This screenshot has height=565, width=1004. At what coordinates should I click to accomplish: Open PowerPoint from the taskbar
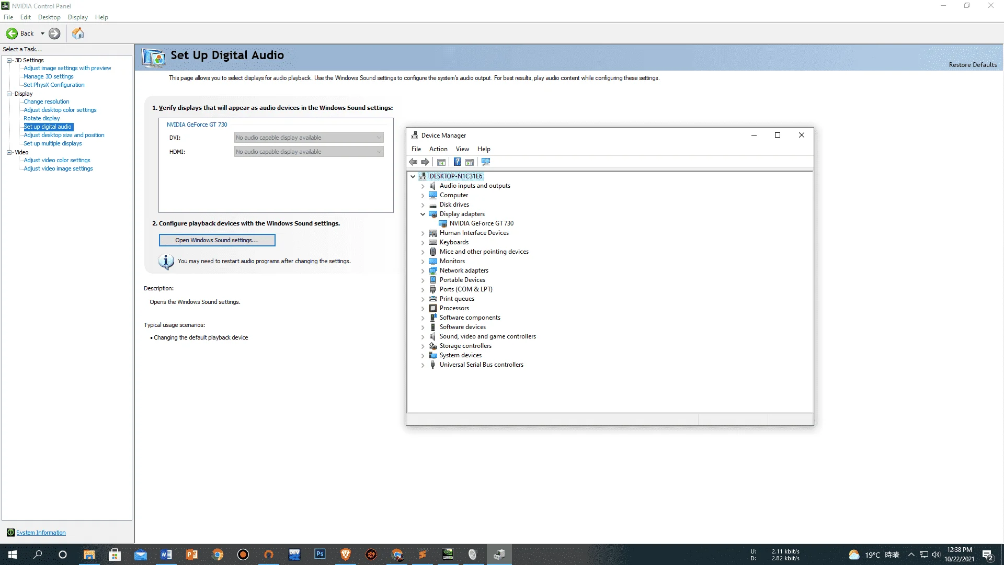(x=192, y=555)
